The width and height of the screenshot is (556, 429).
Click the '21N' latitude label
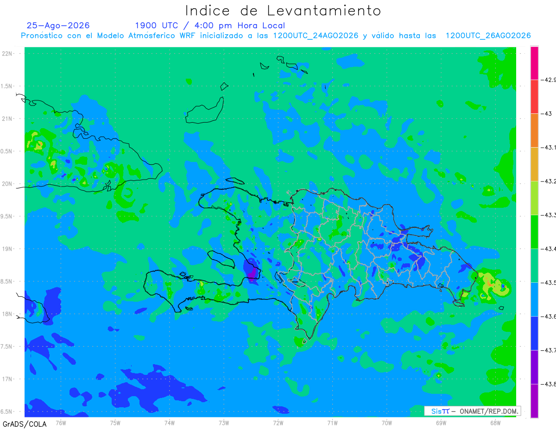coord(8,118)
